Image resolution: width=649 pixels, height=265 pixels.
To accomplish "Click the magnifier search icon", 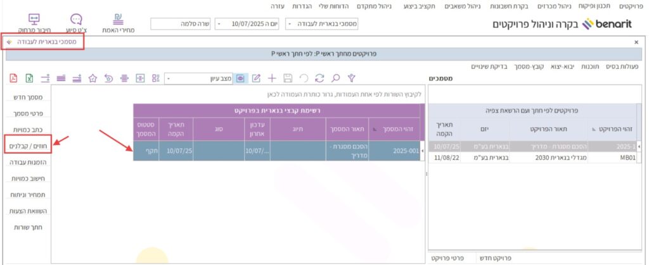I will pyautogui.click(x=335, y=78).
